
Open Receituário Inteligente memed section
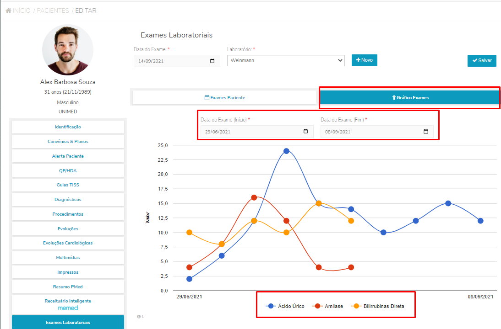point(68,304)
